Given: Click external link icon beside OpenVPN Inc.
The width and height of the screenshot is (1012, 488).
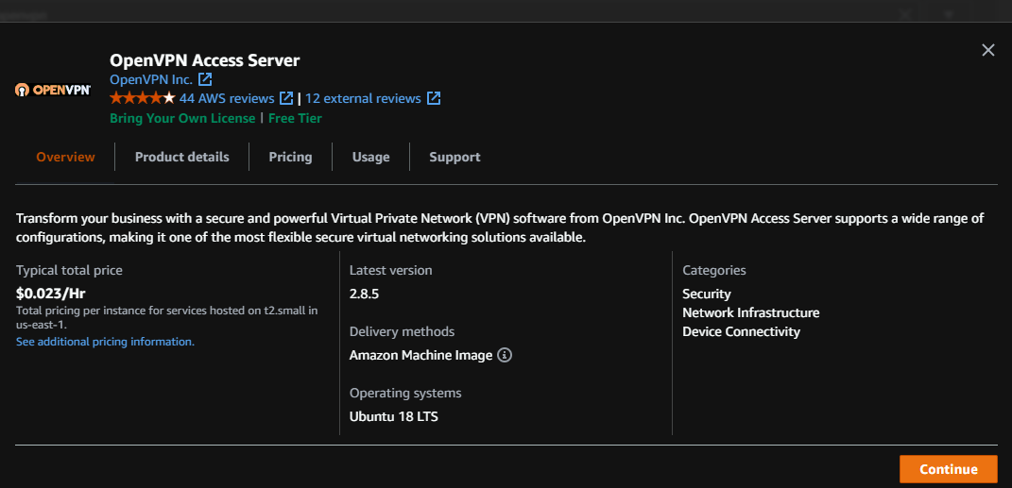Looking at the screenshot, I should click(205, 79).
